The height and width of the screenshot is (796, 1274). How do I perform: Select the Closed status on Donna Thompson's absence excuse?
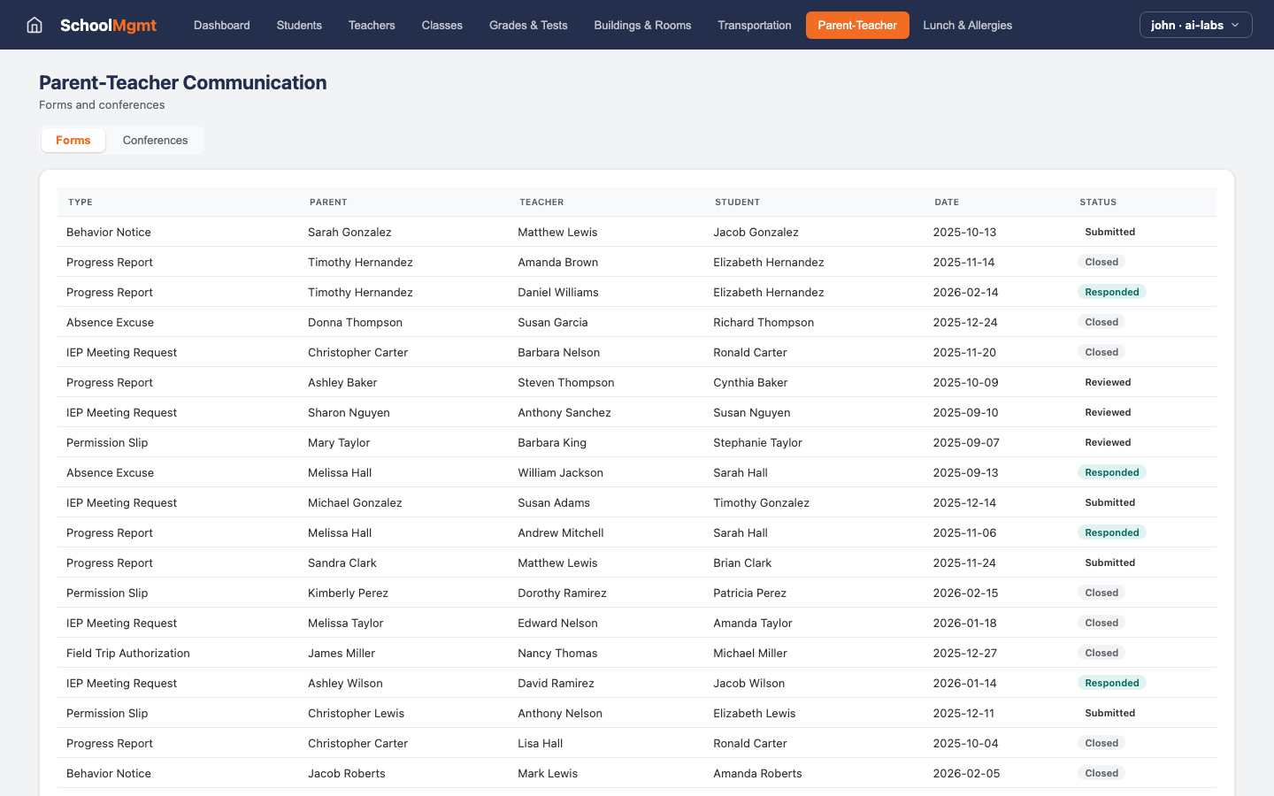click(1101, 322)
